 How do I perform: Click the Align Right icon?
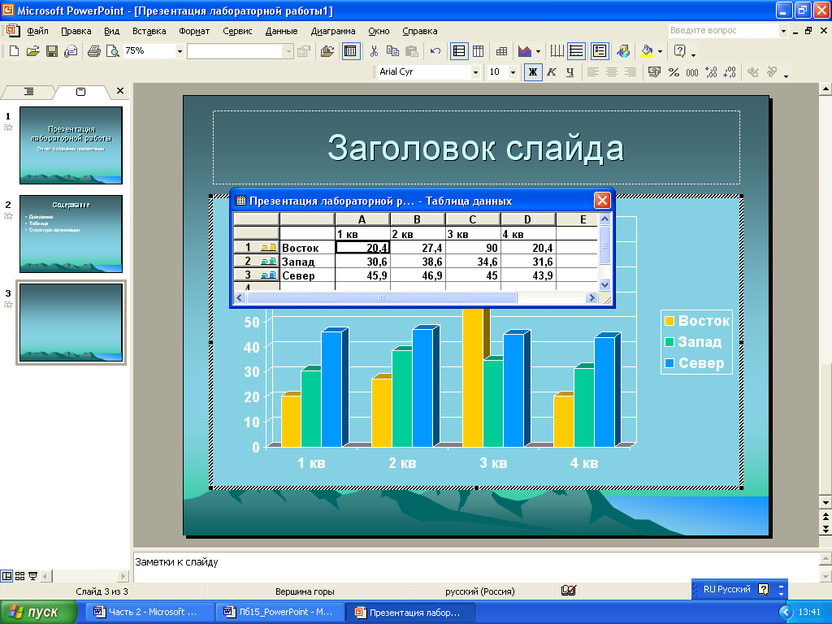(x=630, y=72)
